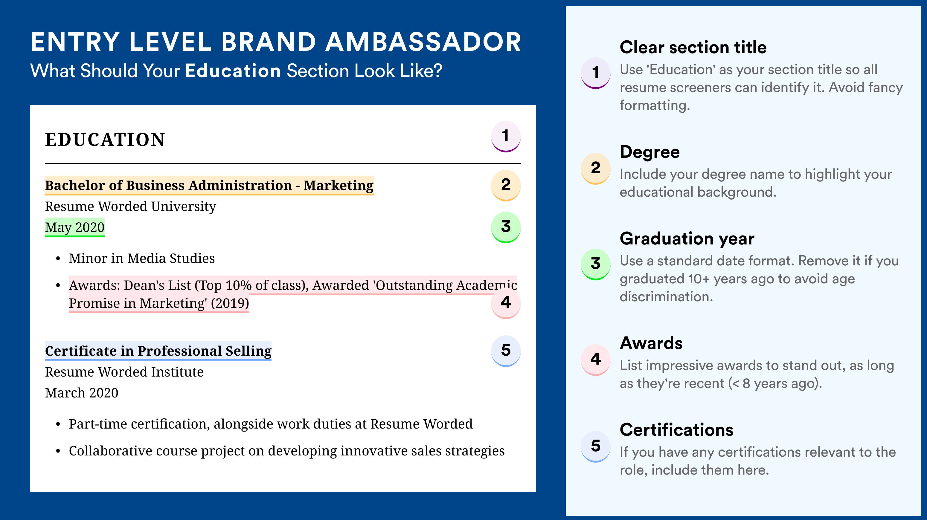Click the orange number 2 badge beside the Degree tip
The width and height of the screenshot is (927, 520).
pos(596,168)
